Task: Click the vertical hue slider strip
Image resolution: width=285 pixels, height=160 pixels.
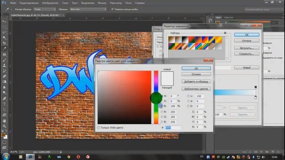Action: 156,97
